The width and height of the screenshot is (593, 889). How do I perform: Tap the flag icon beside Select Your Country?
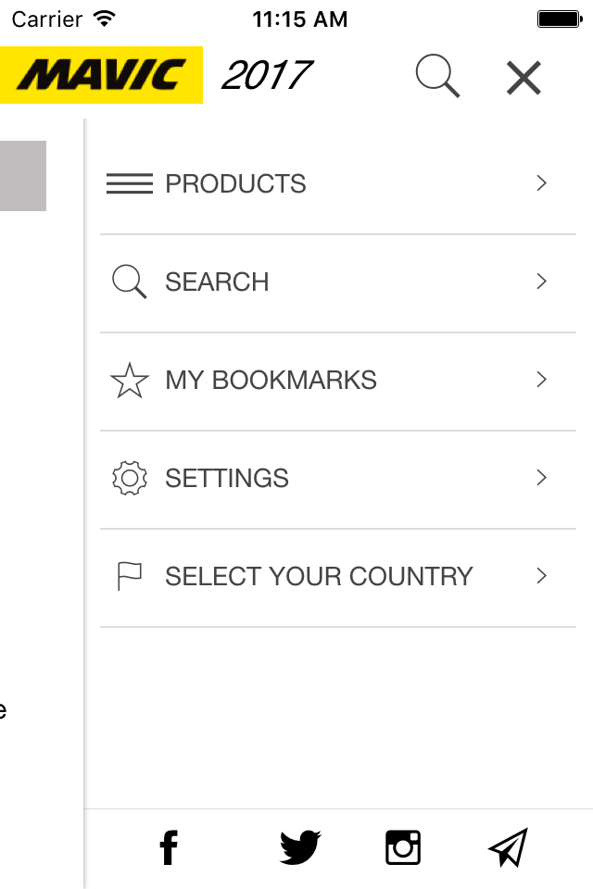[x=130, y=576]
